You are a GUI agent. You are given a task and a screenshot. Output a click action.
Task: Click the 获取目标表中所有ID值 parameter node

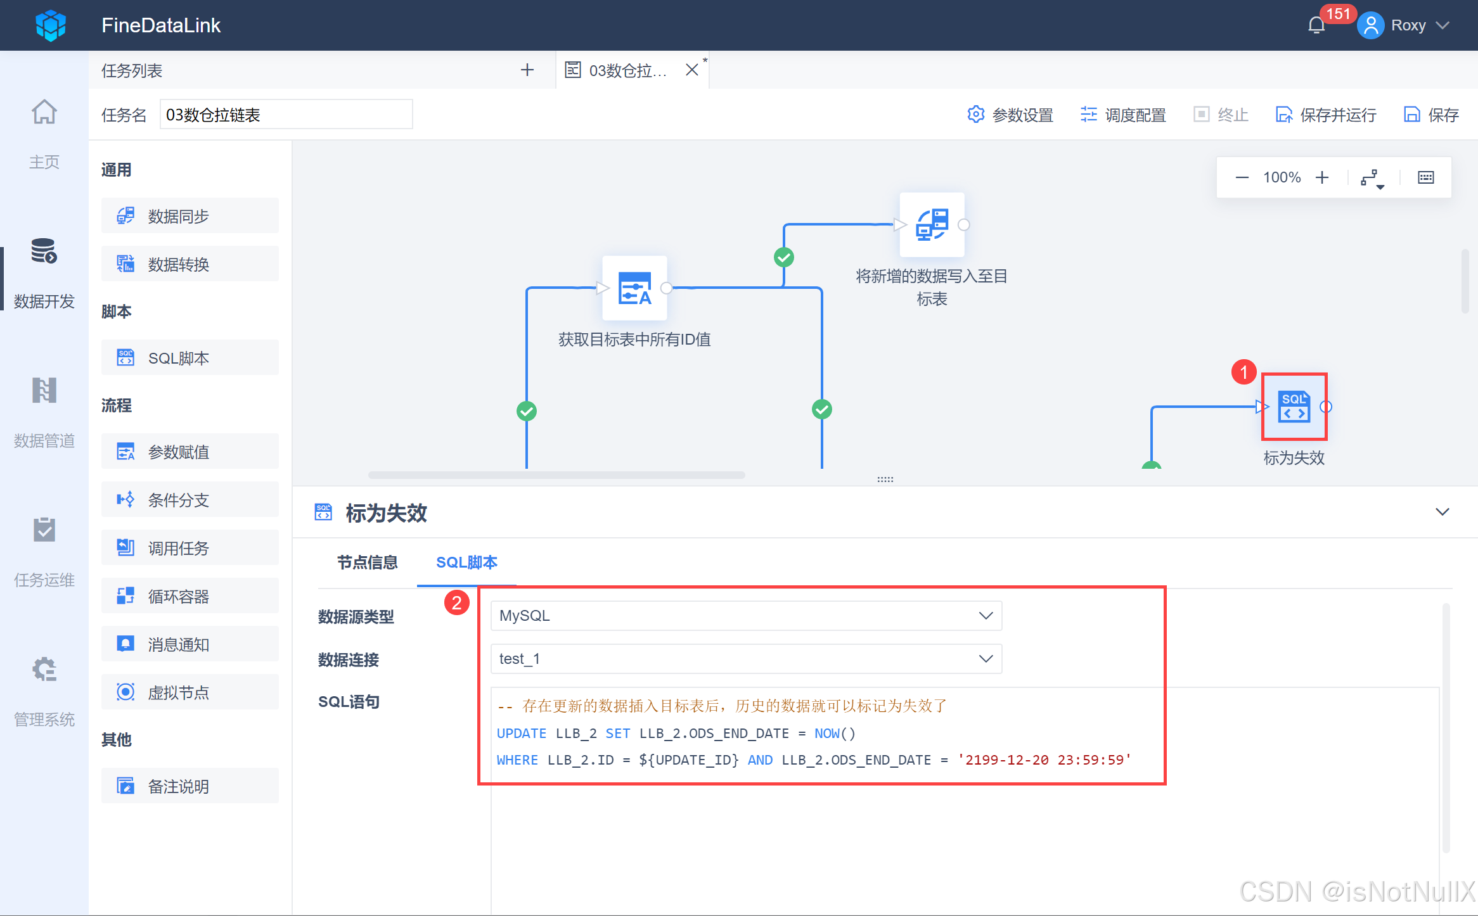(634, 288)
